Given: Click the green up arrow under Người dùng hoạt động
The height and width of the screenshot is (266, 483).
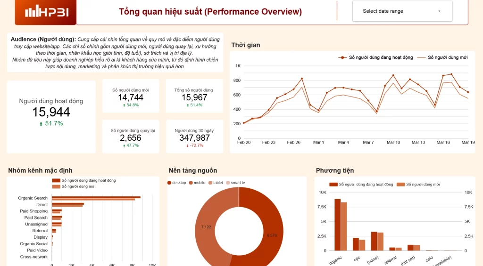Looking at the screenshot, I should pos(41,124).
